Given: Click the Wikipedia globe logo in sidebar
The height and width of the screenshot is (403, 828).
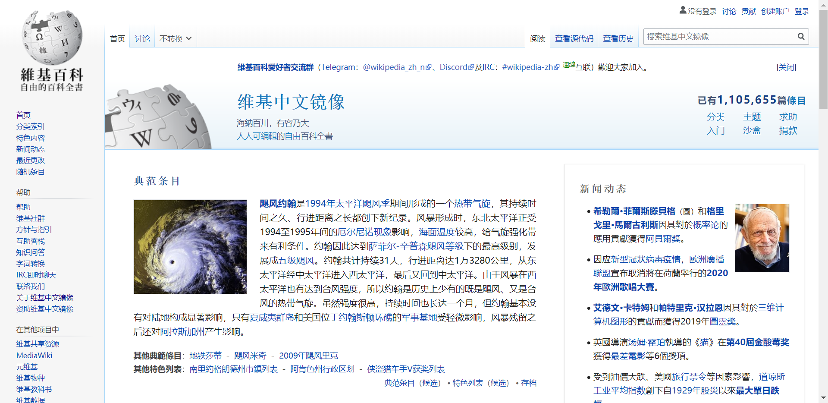Looking at the screenshot, I should [52, 51].
